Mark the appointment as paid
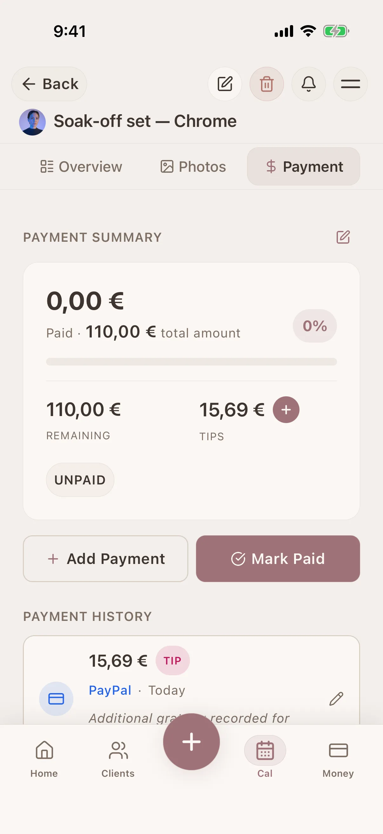This screenshot has width=383, height=834. tap(278, 559)
